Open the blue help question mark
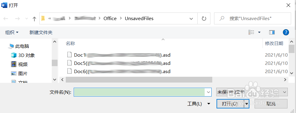The height and width of the screenshot is (113, 296). (x=286, y=32)
